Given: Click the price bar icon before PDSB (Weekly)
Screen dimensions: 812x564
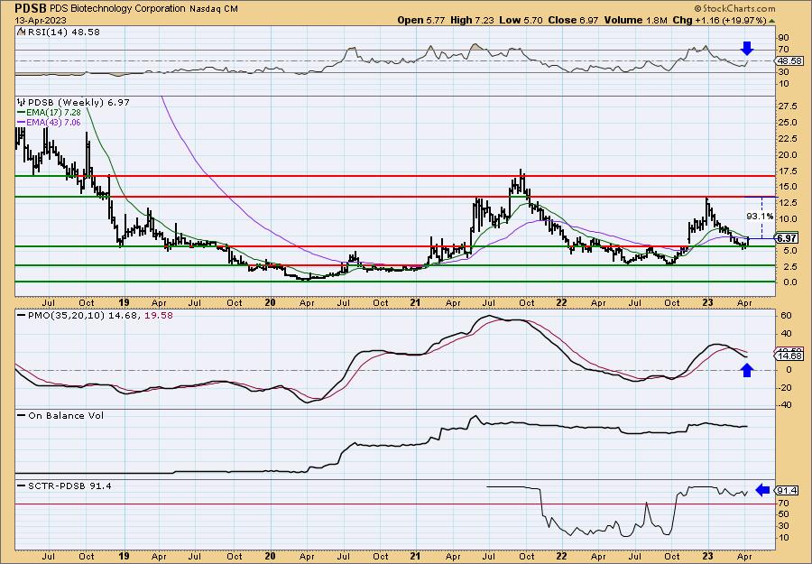Looking at the screenshot, I should pos(22,103).
